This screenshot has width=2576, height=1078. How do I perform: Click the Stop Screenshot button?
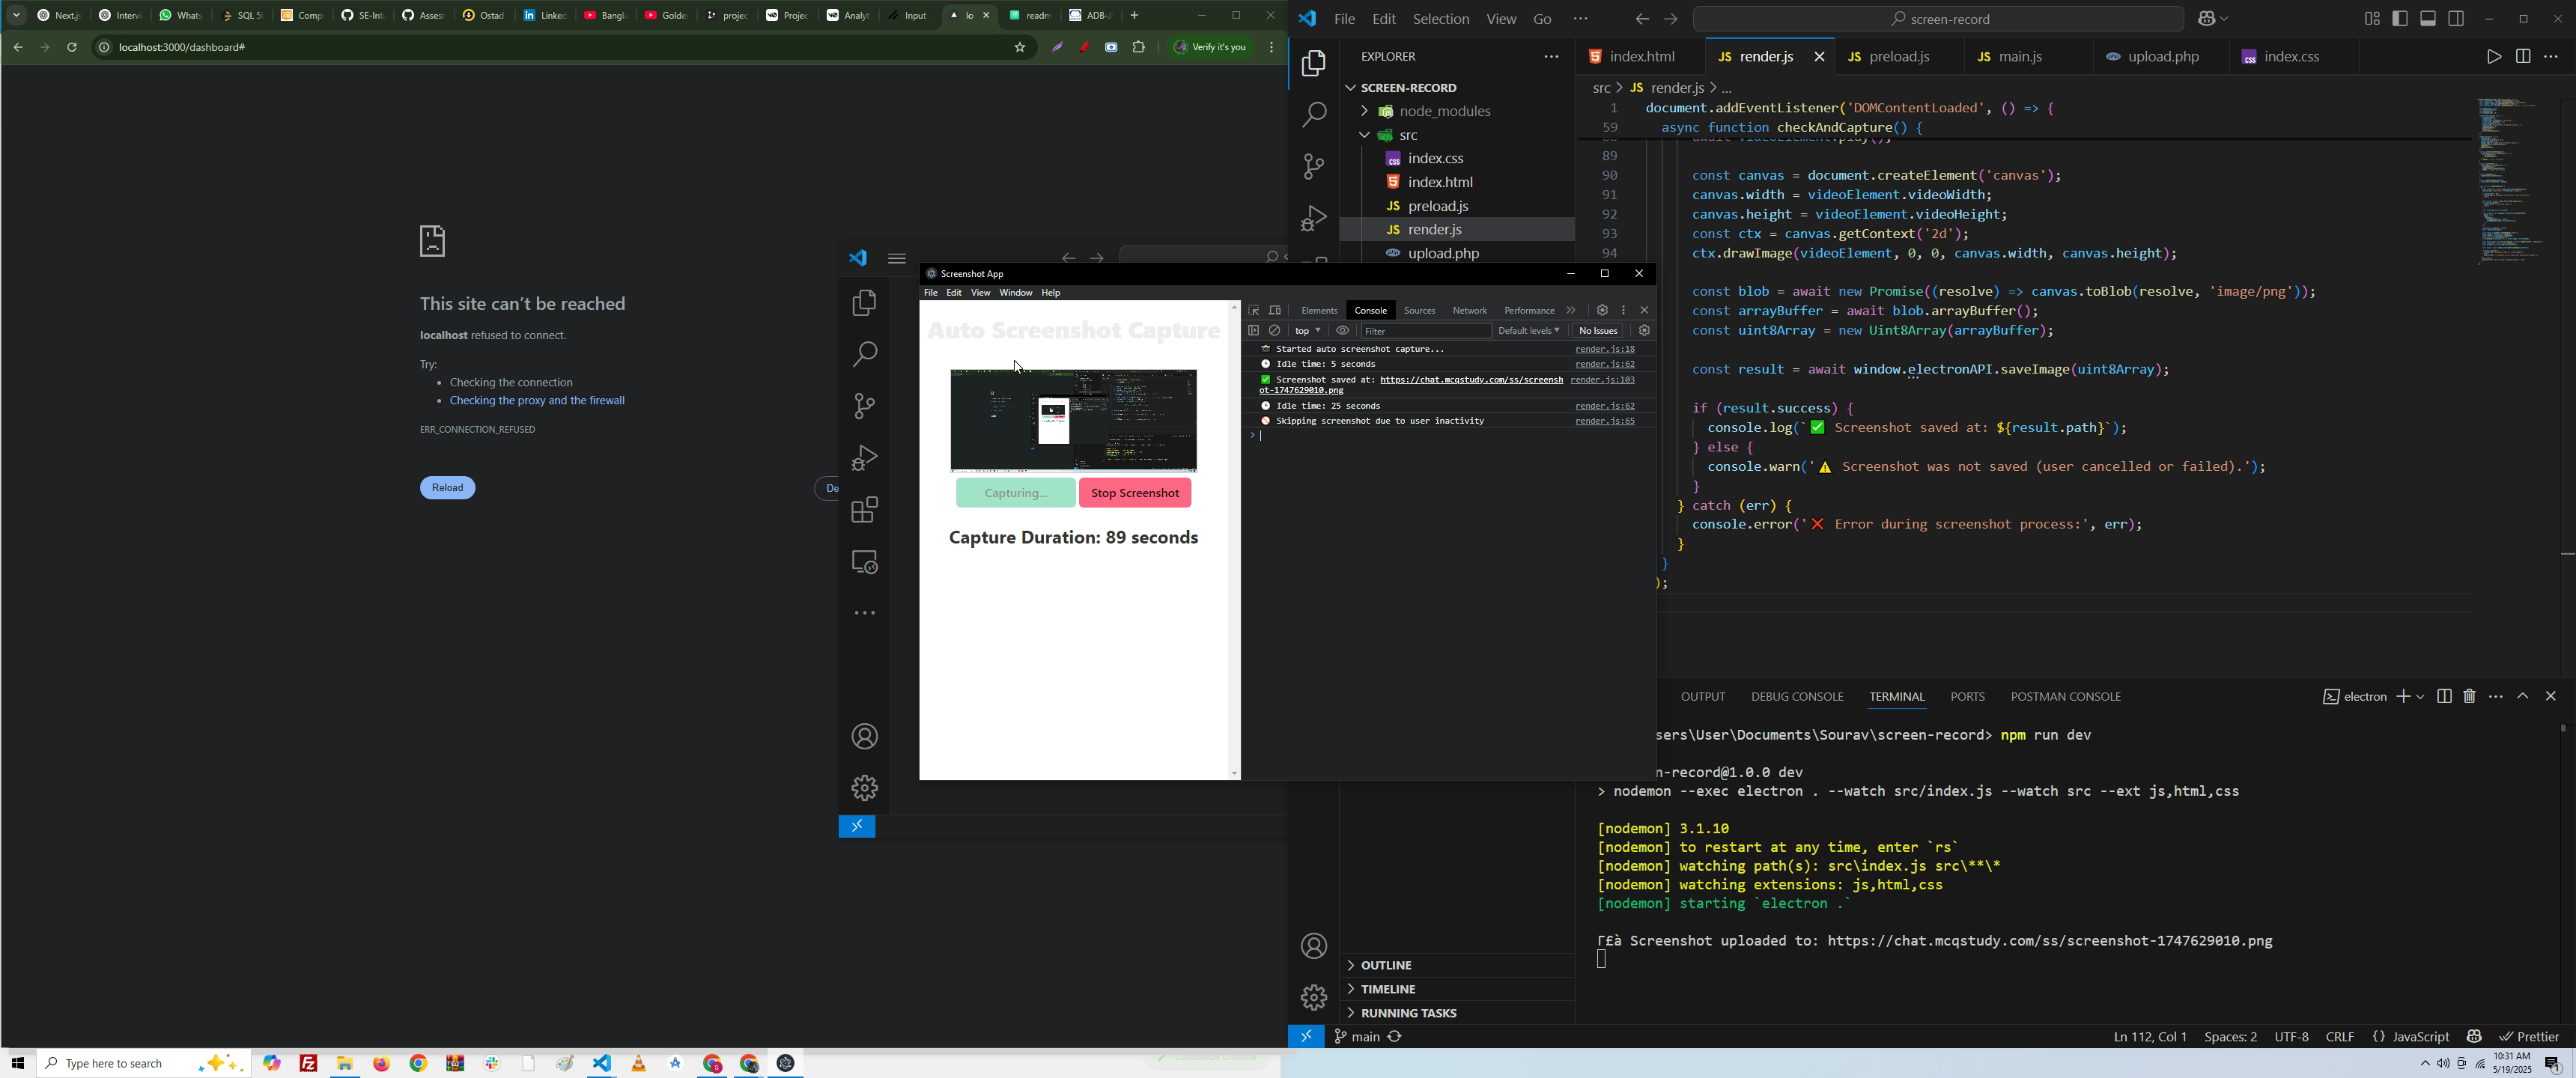1135,493
